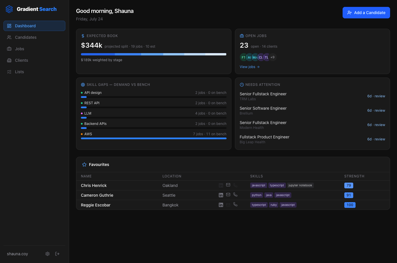Open Cameron Guthrie's candidate profile
The image size is (397, 263).
tap(97, 195)
